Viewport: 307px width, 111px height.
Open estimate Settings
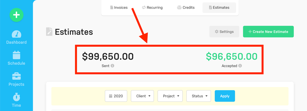[224, 32]
